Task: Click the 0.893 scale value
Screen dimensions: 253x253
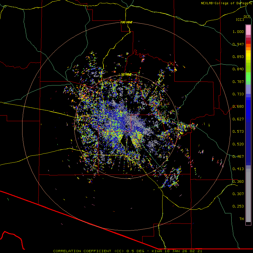Action: pyautogui.click(x=238, y=57)
